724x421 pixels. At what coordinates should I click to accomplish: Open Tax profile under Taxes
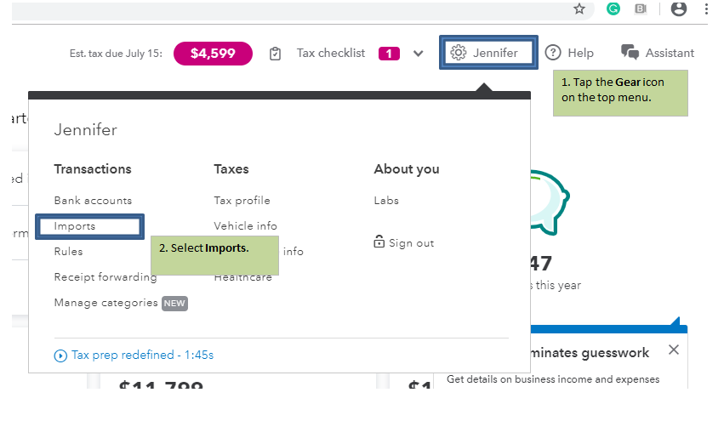pyautogui.click(x=242, y=201)
